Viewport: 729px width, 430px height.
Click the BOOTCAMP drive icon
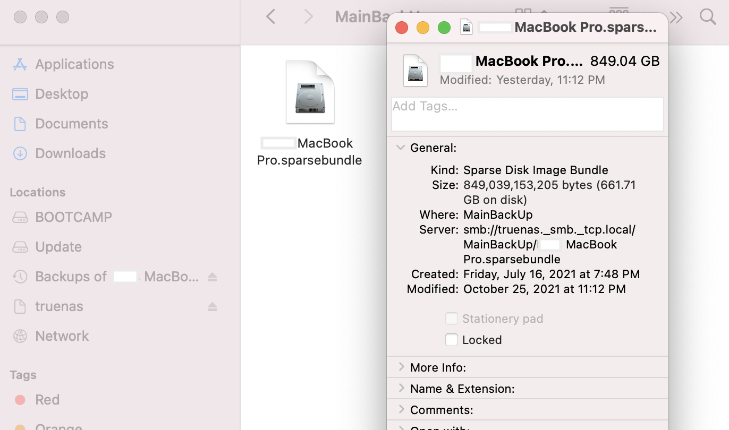pyautogui.click(x=20, y=217)
